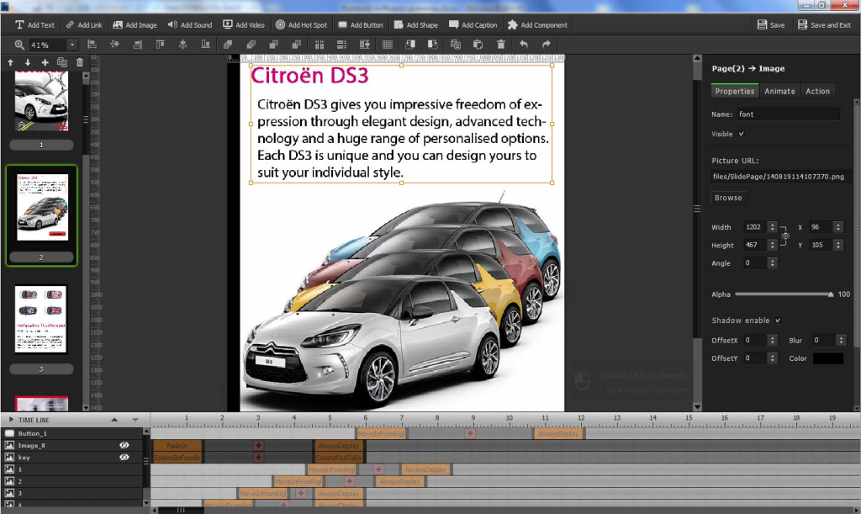861x514 pixels.
Task: Align selected objects to the bottom
Action: coord(205,45)
